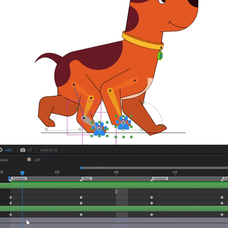Click the time navigator start handle
The width and height of the screenshot is (228, 228).
(81, 168)
